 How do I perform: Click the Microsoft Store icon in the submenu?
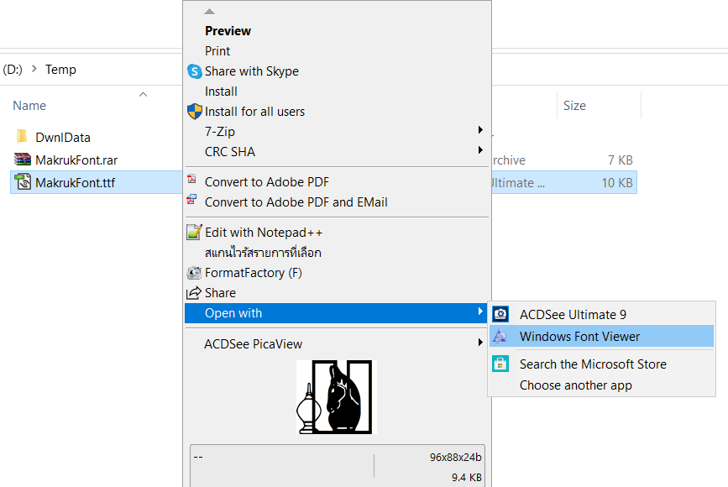coord(502,364)
